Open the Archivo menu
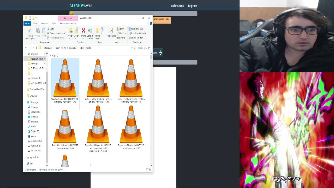Viewport: 334px width, 188px height. point(27,23)
